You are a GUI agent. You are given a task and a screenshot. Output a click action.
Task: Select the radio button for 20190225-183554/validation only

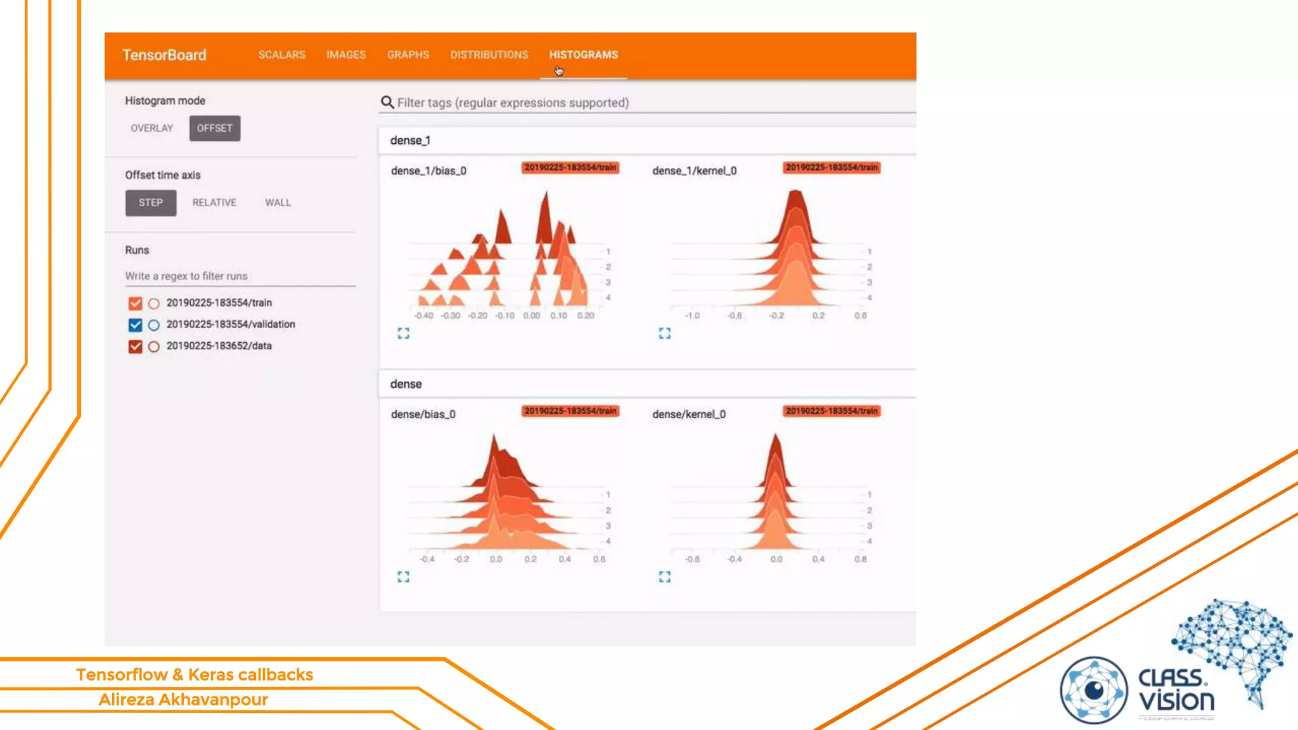pos(153,325)
